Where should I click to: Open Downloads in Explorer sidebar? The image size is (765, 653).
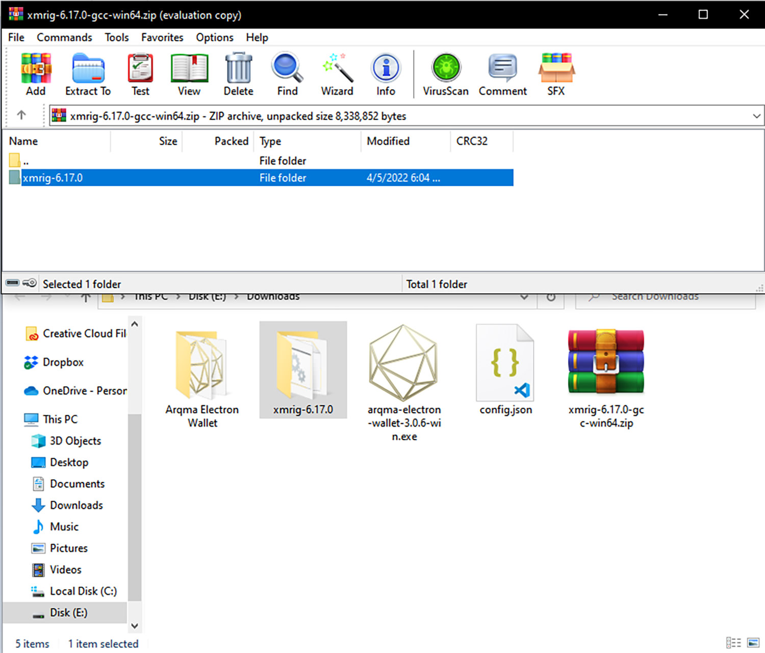click(67, 505)
